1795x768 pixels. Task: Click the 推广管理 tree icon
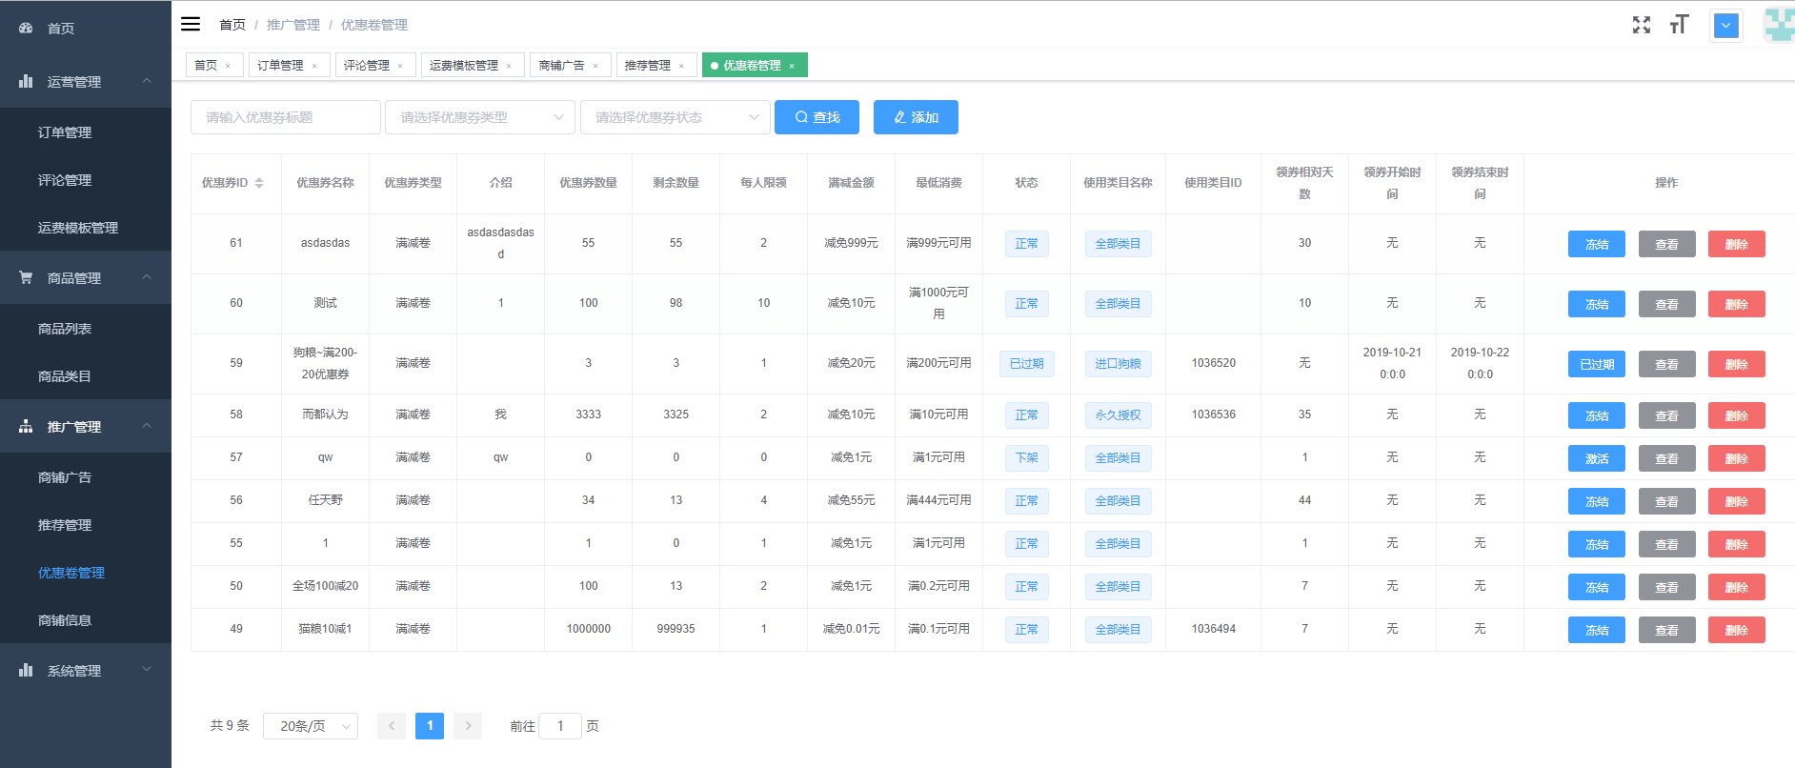[26, 426]
